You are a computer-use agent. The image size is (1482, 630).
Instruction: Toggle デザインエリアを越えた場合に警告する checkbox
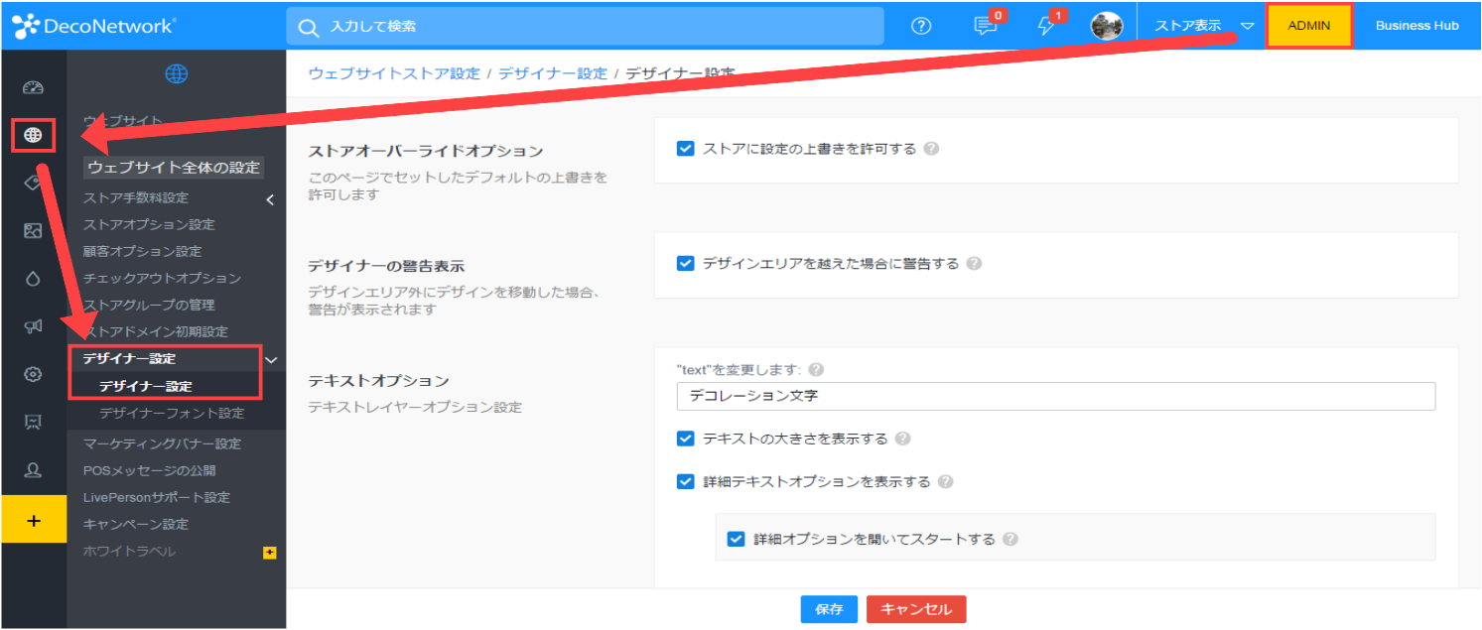(x=685, y=264)
